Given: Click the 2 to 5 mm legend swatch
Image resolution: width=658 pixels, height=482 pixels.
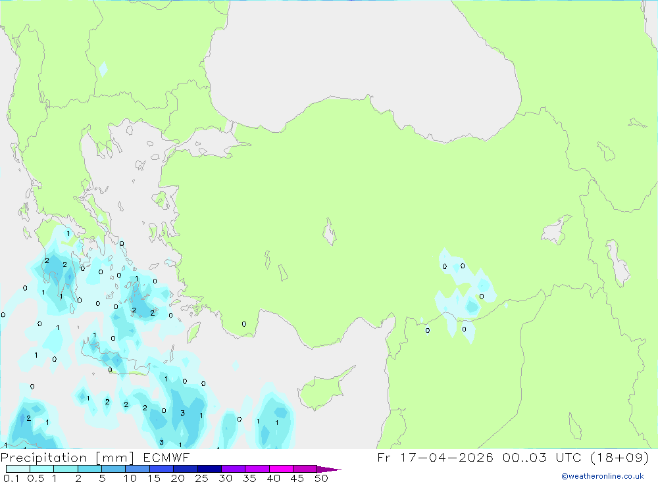Looking at the screenshot, I should (89, 469).
